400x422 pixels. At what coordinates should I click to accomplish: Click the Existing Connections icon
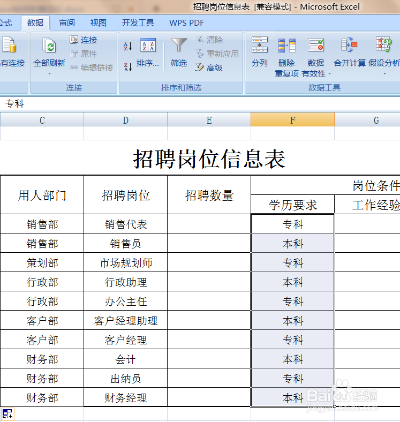(9, 44)
